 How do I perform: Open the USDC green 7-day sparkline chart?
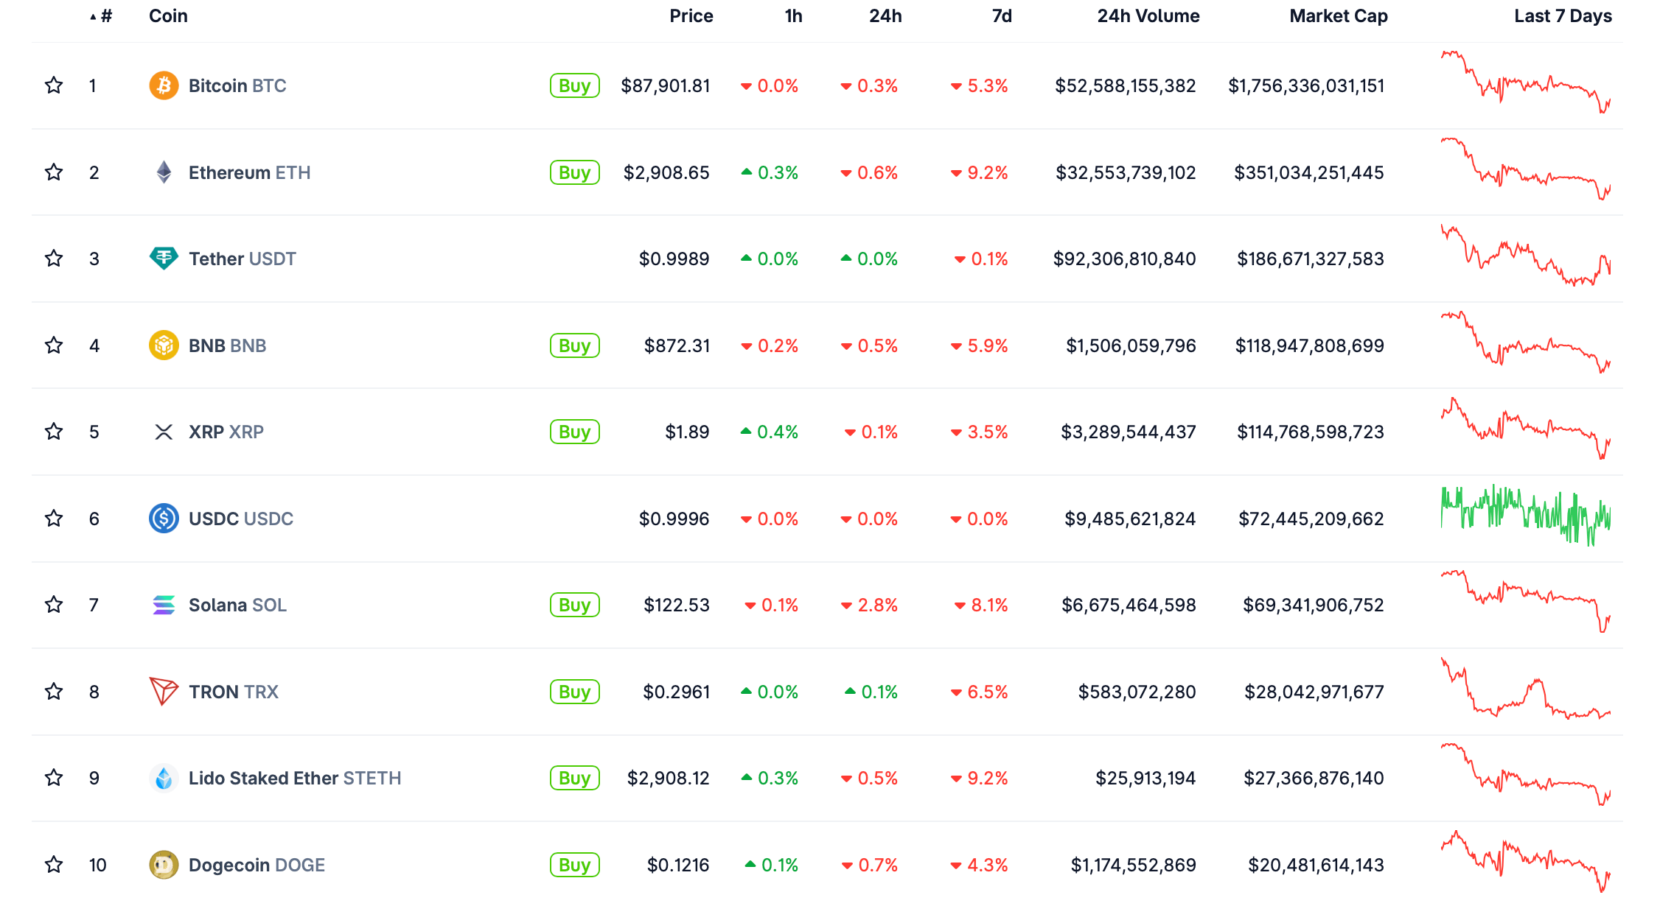click(x=1525, y=516)
